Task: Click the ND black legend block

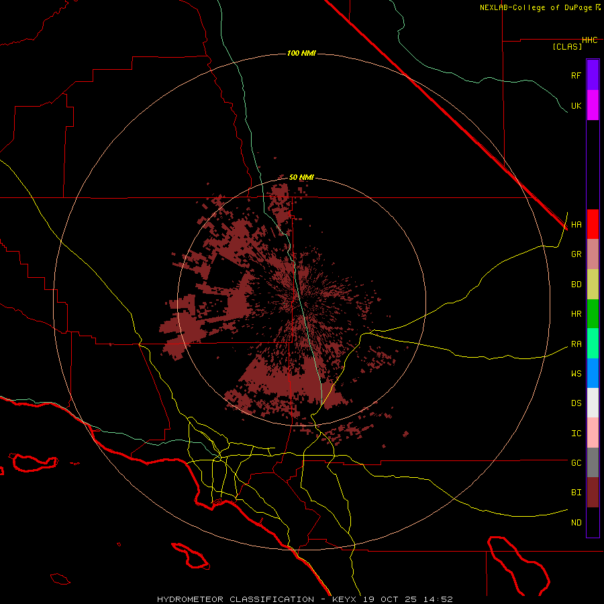Action: (x=593, y=522)
